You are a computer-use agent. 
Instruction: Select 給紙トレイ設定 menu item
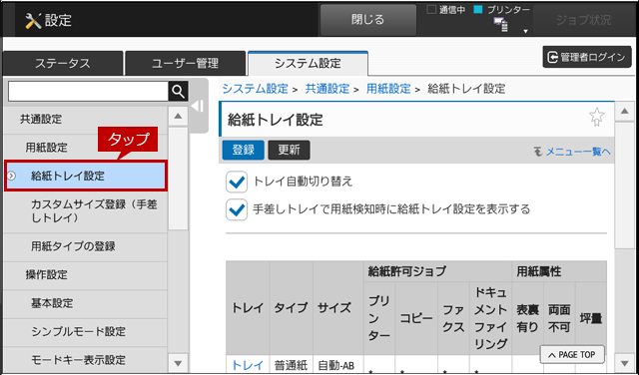coord(85,176)
